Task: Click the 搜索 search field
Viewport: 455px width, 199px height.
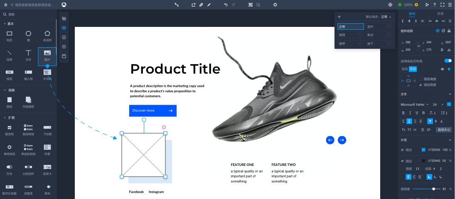Action: [x=28, y=14]
